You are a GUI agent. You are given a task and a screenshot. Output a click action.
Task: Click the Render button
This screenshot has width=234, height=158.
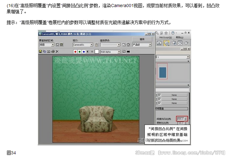[x=142, y=39]
